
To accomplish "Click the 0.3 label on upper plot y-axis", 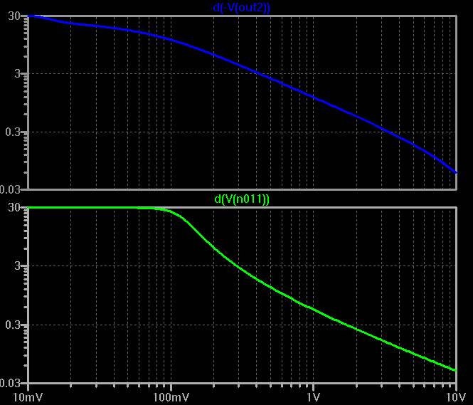I will [13, 132].
